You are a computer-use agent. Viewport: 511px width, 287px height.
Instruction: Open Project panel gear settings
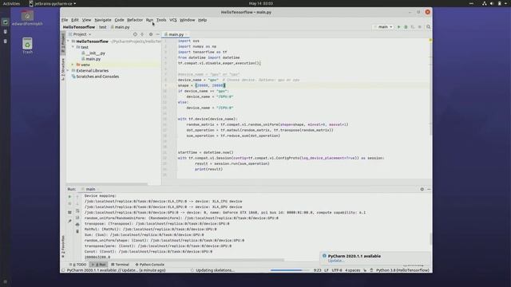(151, 34)
